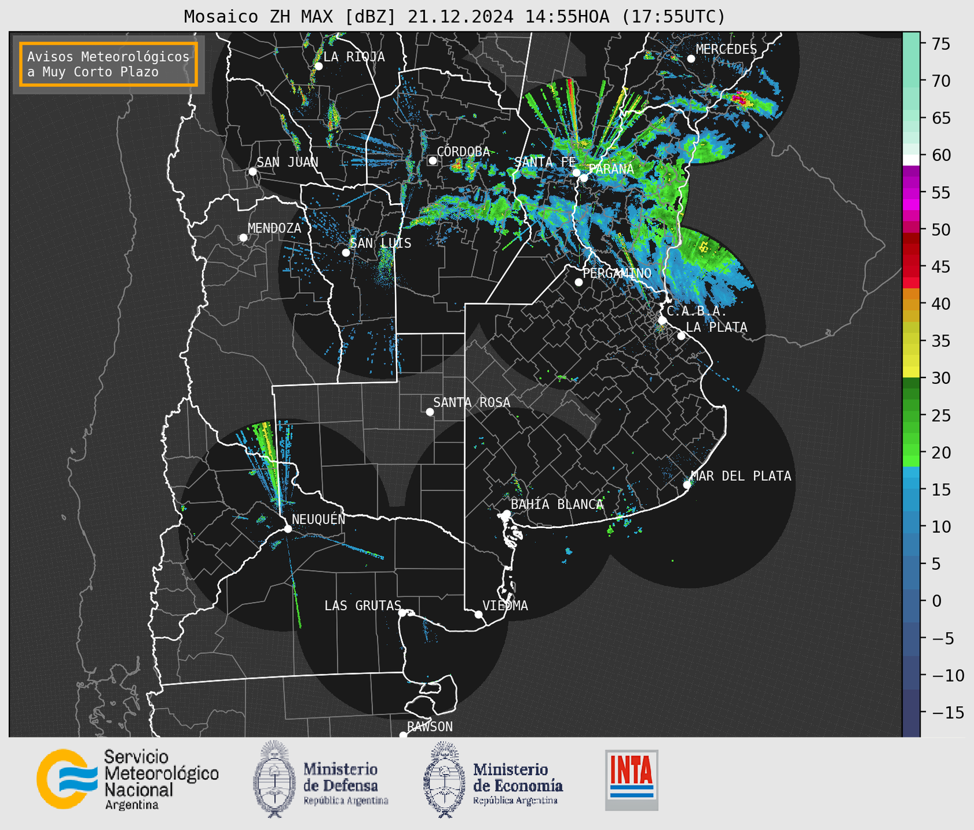This screenshot has width=974, height=830.
Task: Click the LA PLATA label
Action: coord(716,327)
